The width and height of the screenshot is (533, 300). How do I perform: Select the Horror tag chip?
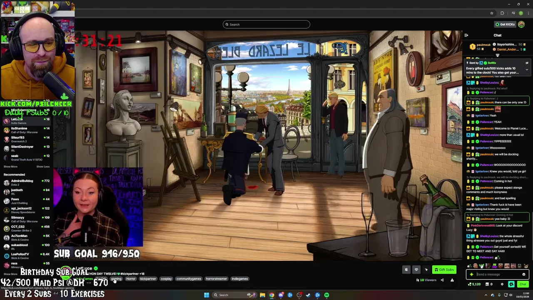[131, 279]
